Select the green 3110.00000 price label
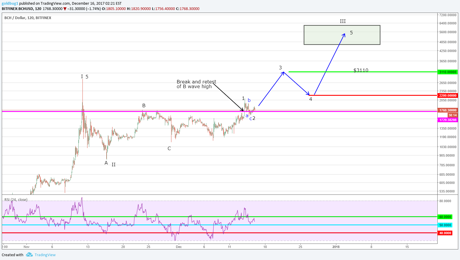Viewport: 460px width, 260px height. (448, 72)
